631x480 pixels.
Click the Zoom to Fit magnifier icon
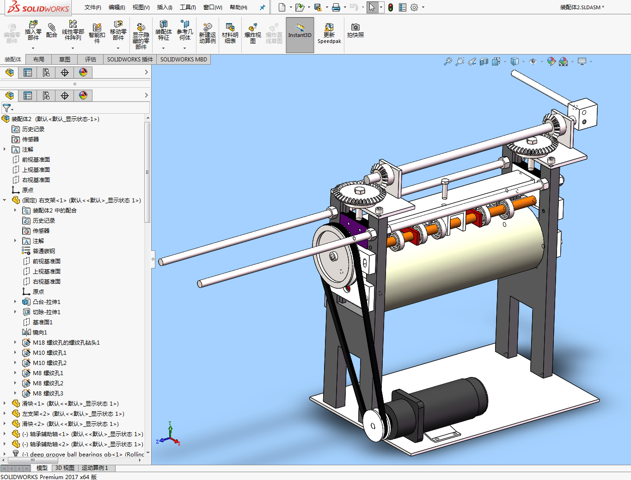pos(447,61)
